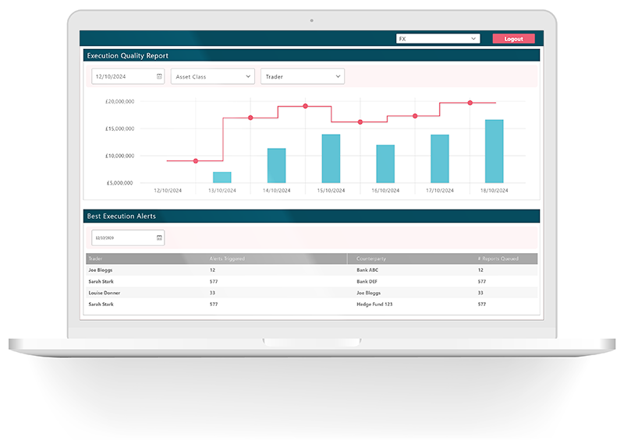The height and width of the screenshot is (447, 624).
Task: Sort by the # Reports Queued column header
Action: coord(497,259)
